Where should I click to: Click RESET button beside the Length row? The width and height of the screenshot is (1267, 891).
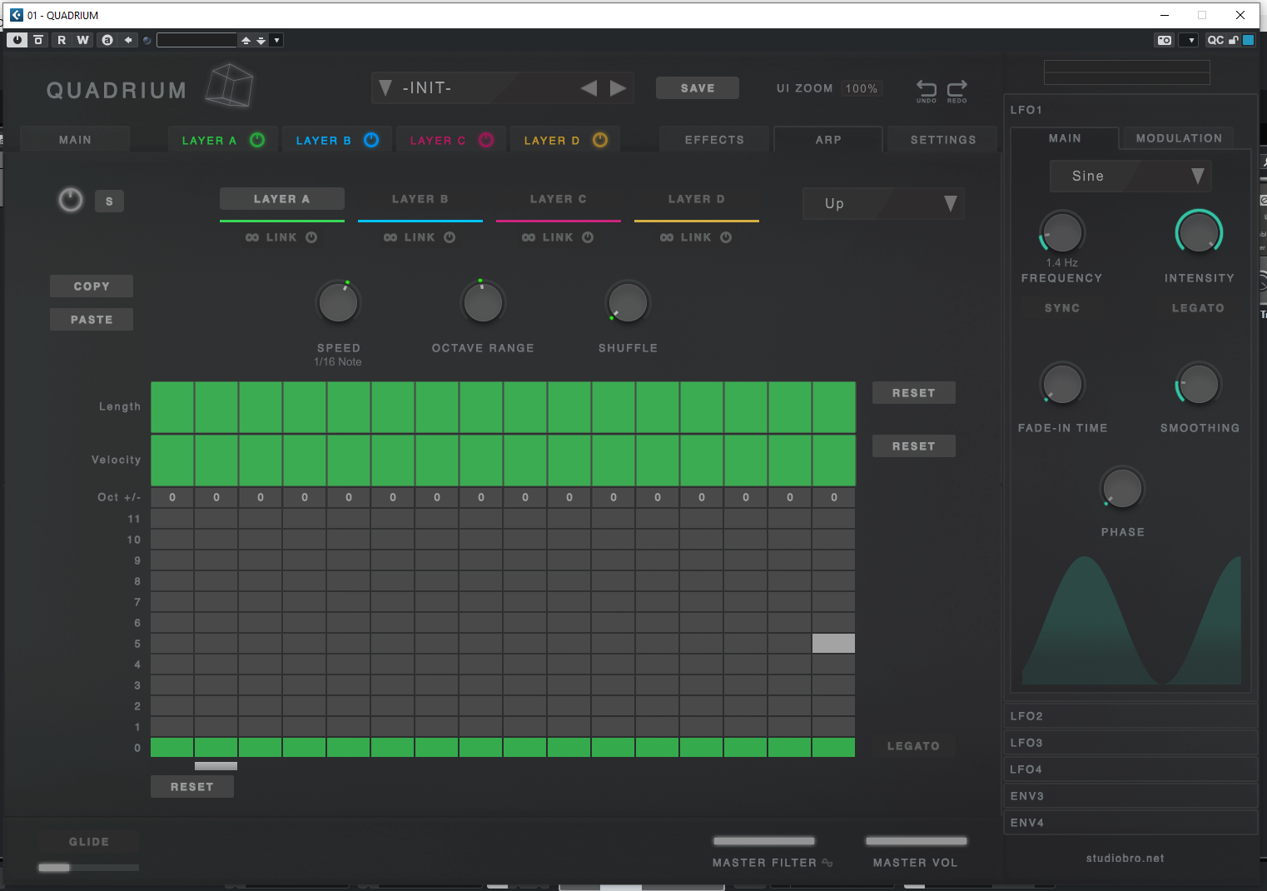(x=914, y=392)
